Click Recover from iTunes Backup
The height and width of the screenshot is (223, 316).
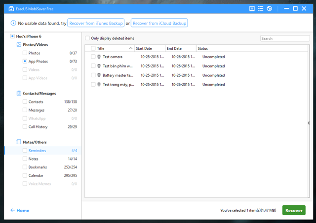tap(96, 23)
